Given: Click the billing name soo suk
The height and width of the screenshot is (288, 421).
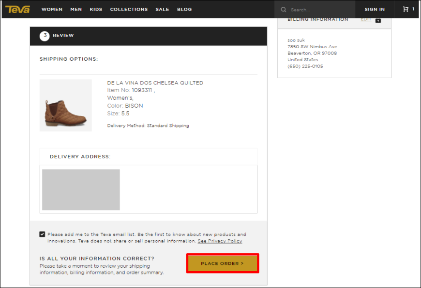Looking at the screenshot, I should [296, 40].
